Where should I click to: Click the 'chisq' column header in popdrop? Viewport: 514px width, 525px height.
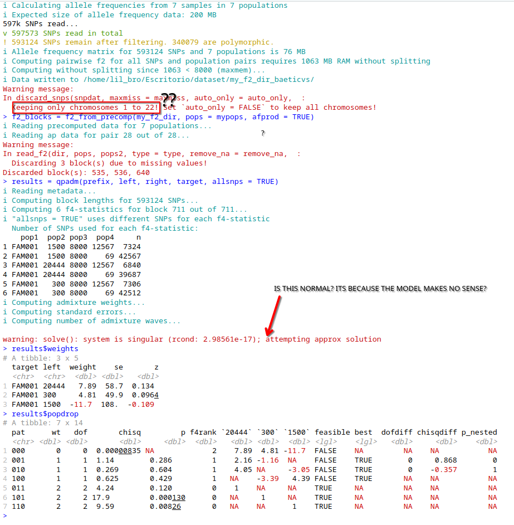pos(130,432)
